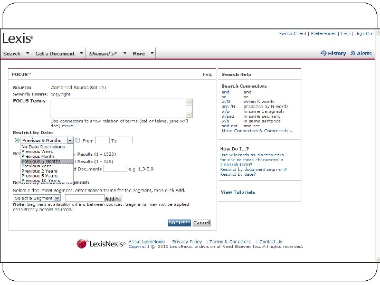Image resolution: width=380 pixels, height=285 pixels.
Task: Click the History clock icon
Action: click(324, 53)
